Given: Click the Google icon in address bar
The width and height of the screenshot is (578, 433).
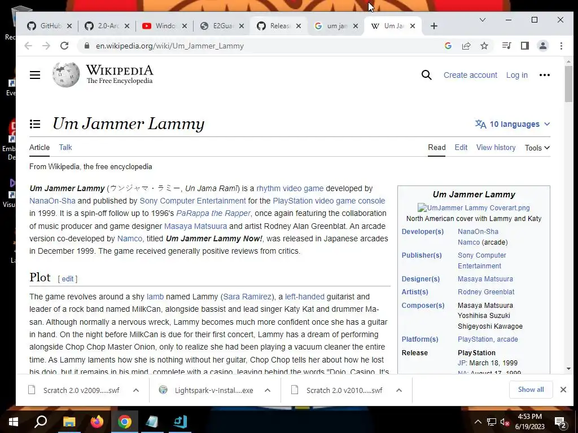Looking at the screenshot, I should click(448, 46).
